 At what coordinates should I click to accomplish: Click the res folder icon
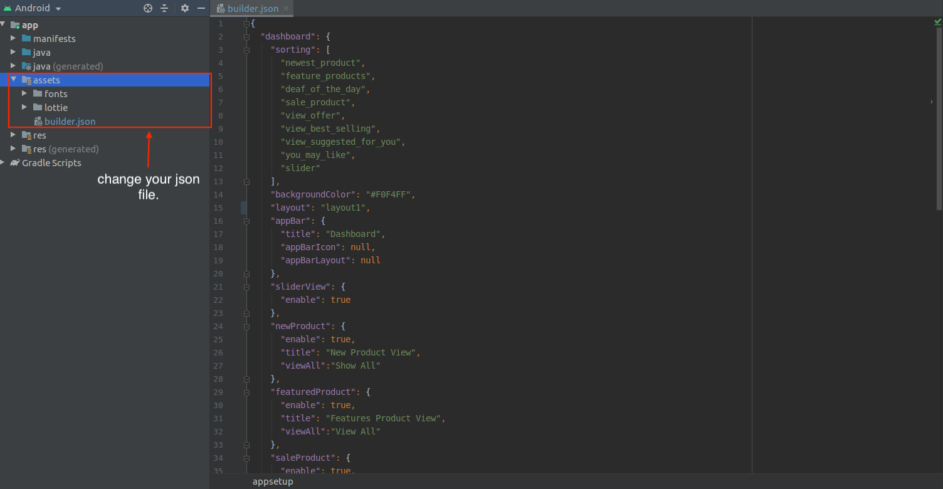(26, 135)
